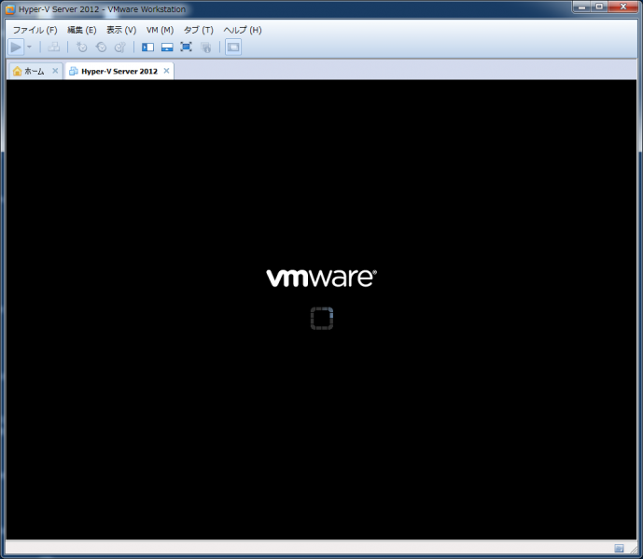Open the ヘルプ (H) menu
The height and width of the screenshot is (559, 643).
click(243, 30)
